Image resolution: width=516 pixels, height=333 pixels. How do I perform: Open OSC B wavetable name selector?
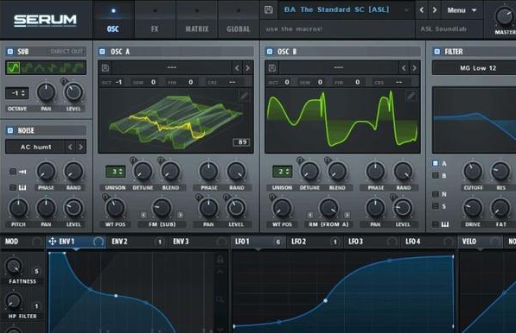coord(338,68)
